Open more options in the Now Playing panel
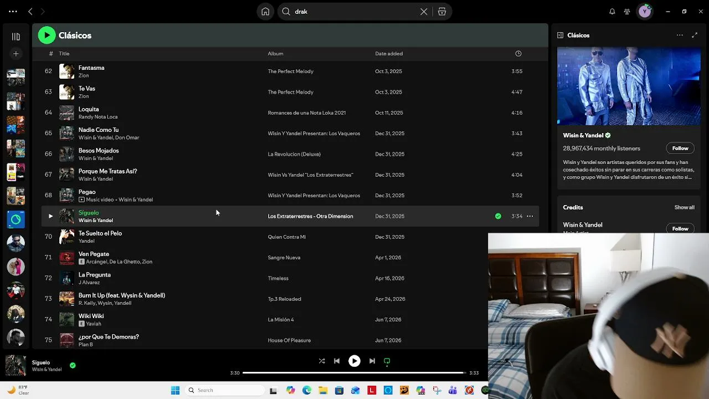Viewport: 709px width, 399px height. click(x=680, y=35)
